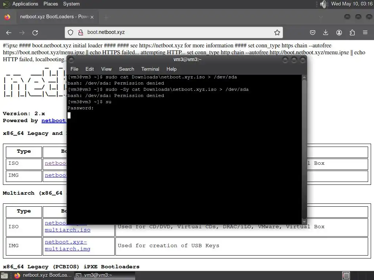Click the 'Version: 2.x' text
The image size is (374, 280).
[24, 114]
